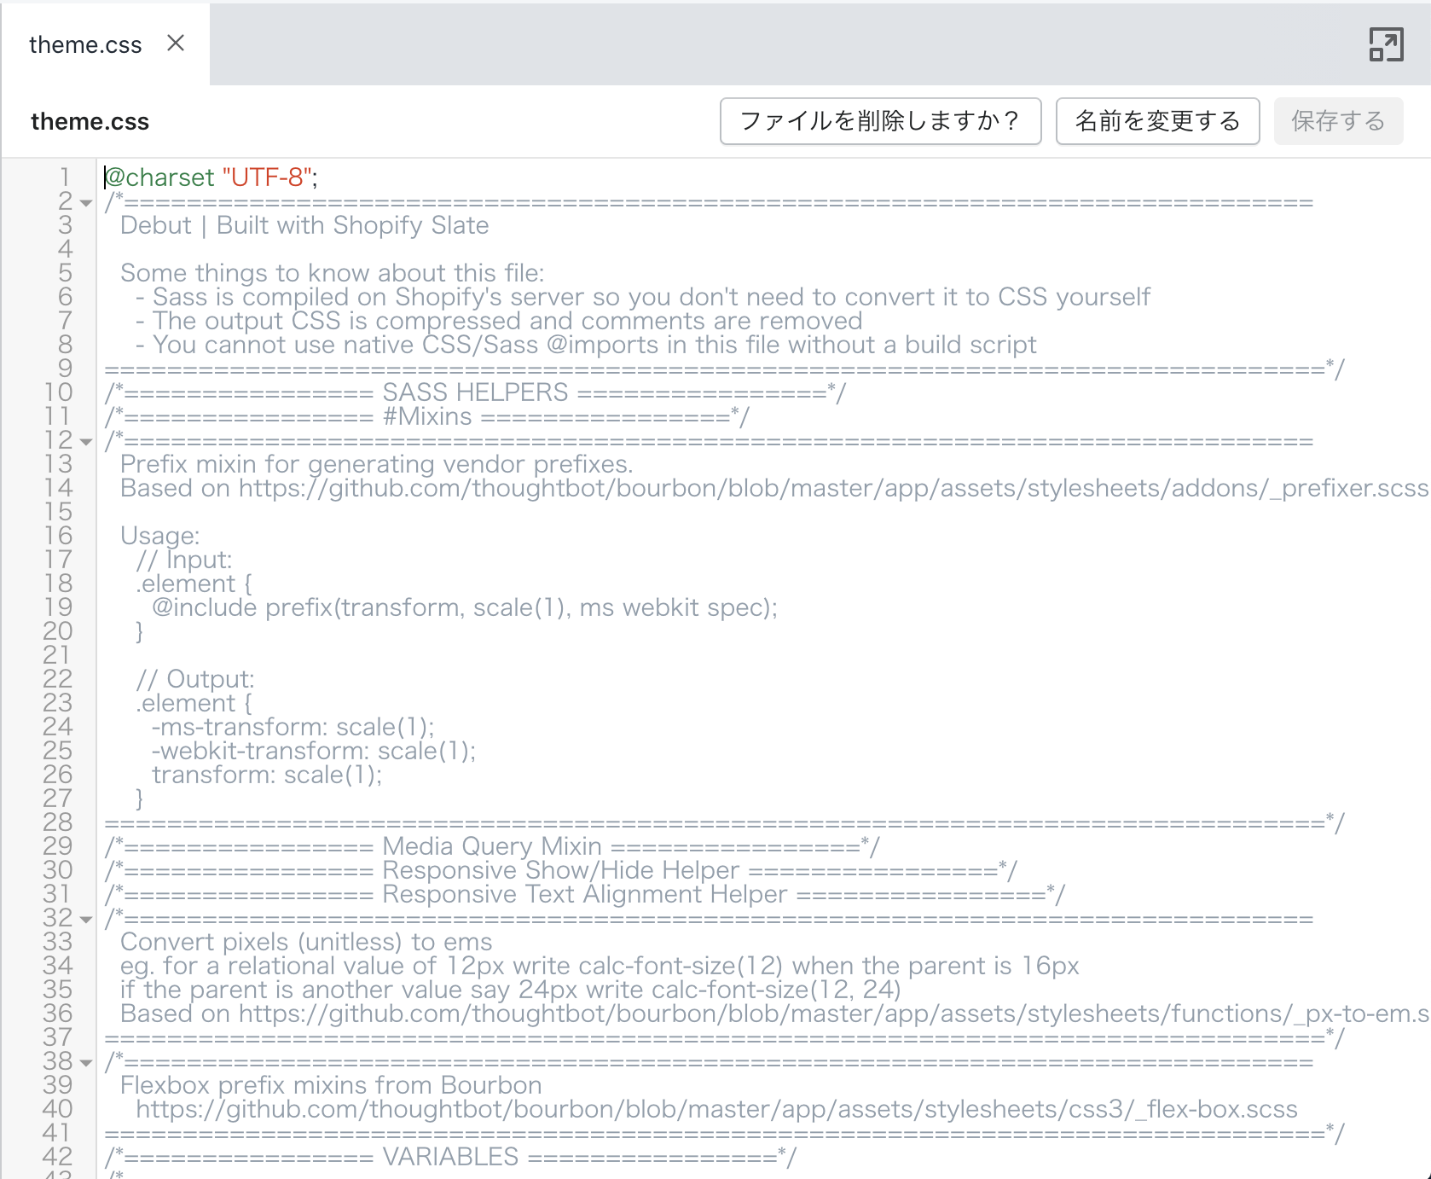1431x1179 pixels.
Task: Click the ファイルを削除しますか？ button
Action: 880,121
